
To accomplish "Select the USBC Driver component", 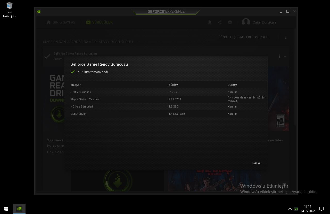I will [78, 114].
